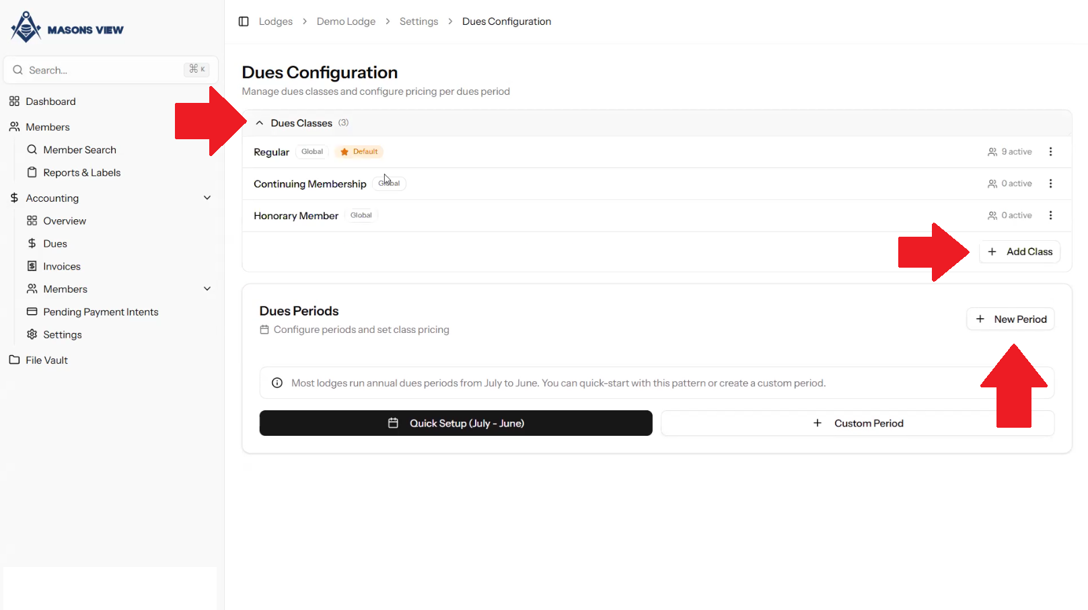The height and width of the screenshot is (610, 1088).
Task: Go to Dashboard in sidebar
Action: pyautogui.click(x=50, y=102)
